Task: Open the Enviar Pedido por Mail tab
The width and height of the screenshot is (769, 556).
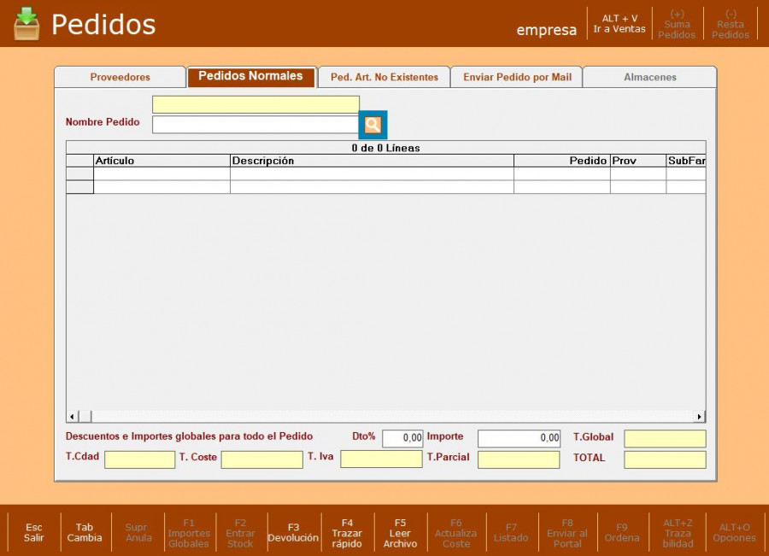Action: (x=517, y=77)
